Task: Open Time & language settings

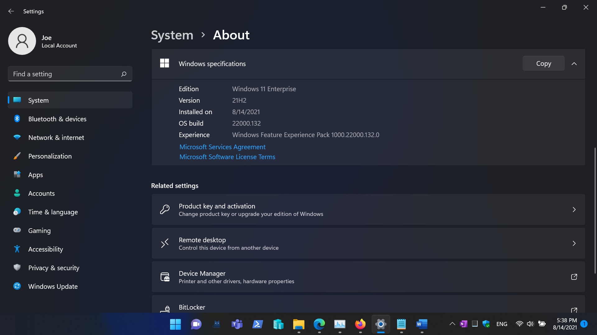Action: [53, 212]
